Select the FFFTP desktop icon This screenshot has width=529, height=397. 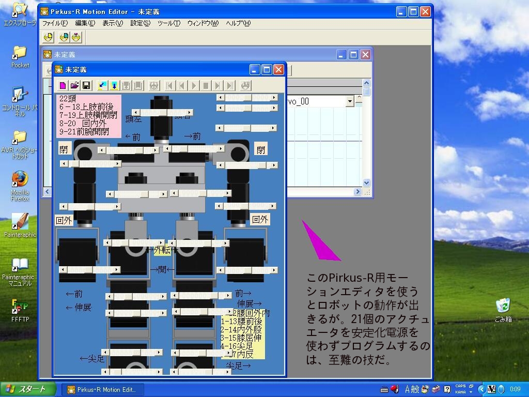click(x=20, y=311)
